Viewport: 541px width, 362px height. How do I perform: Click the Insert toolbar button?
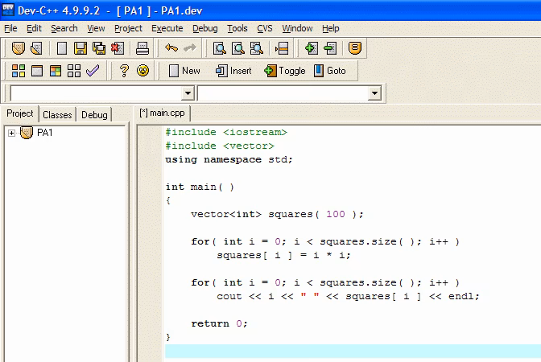233,71
